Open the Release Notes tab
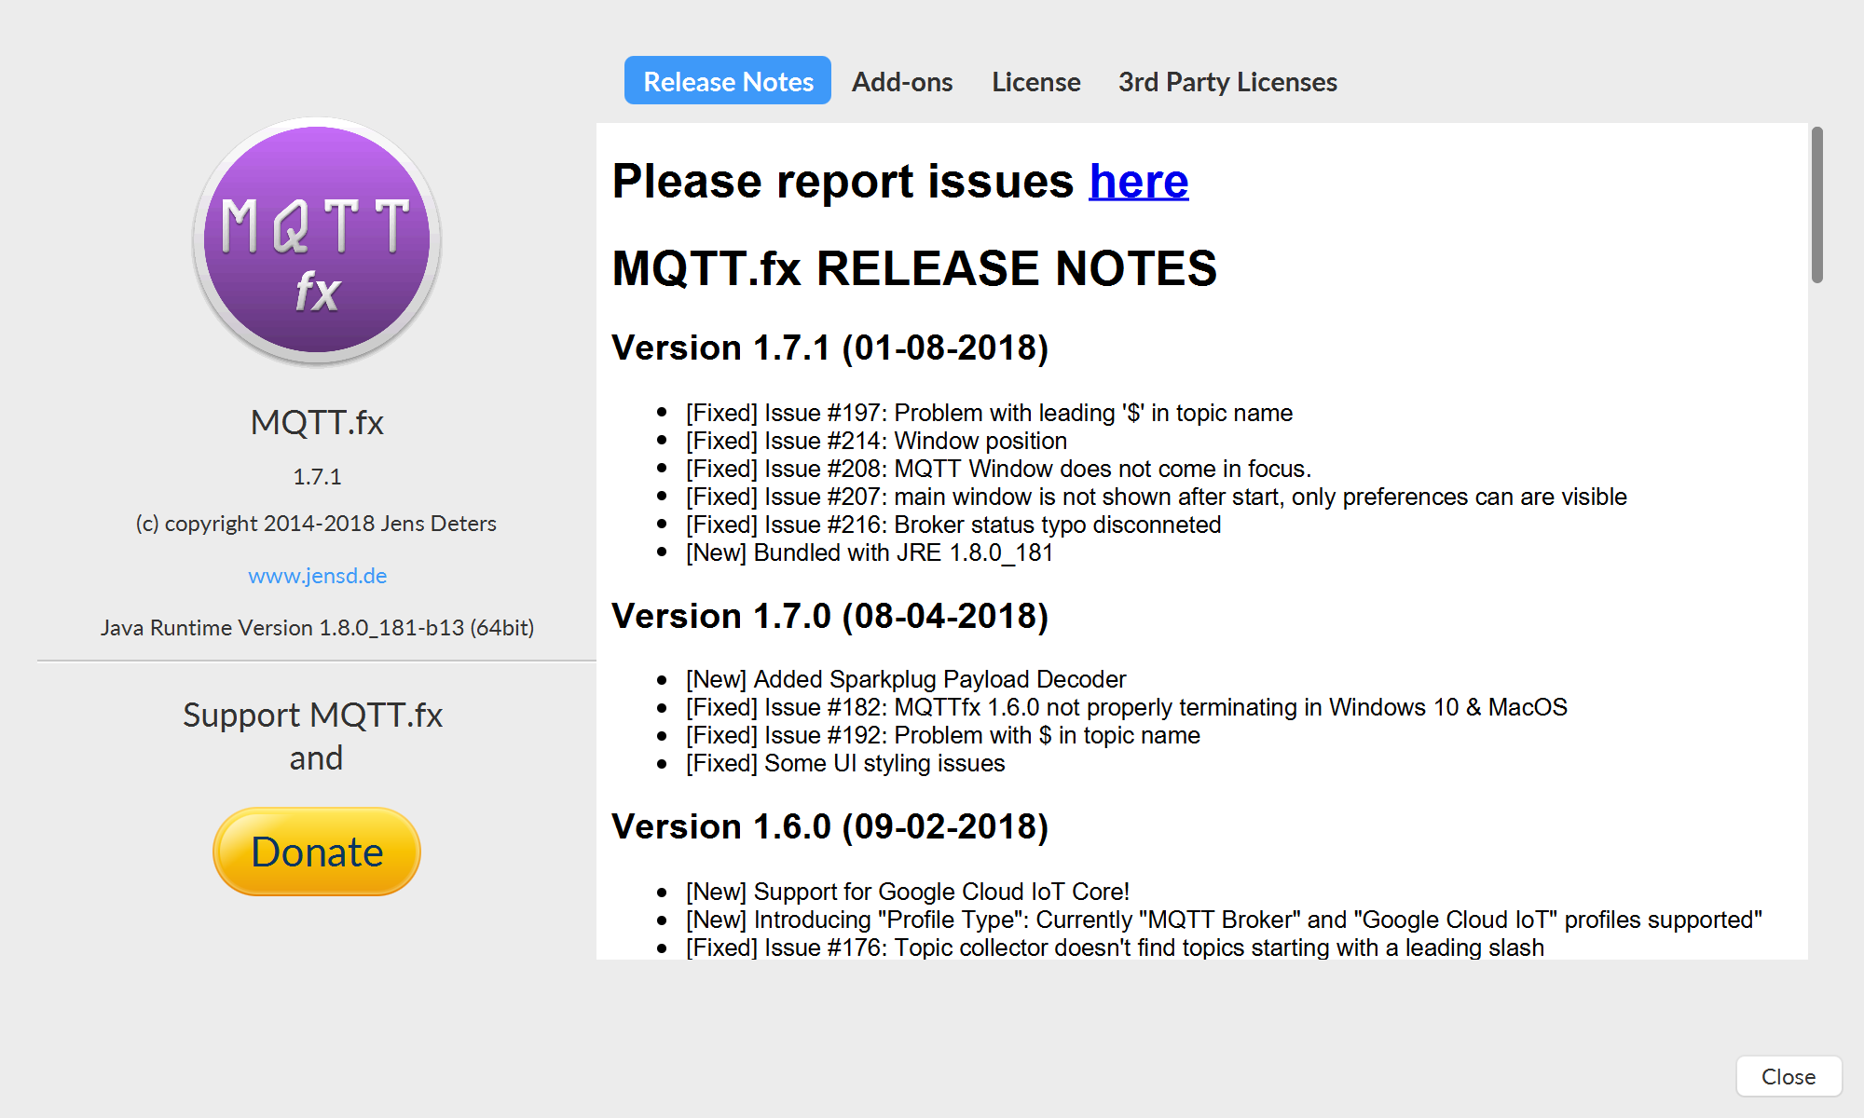The height and width of the screenshot is (1118, 1864). (x=728, y=81)
